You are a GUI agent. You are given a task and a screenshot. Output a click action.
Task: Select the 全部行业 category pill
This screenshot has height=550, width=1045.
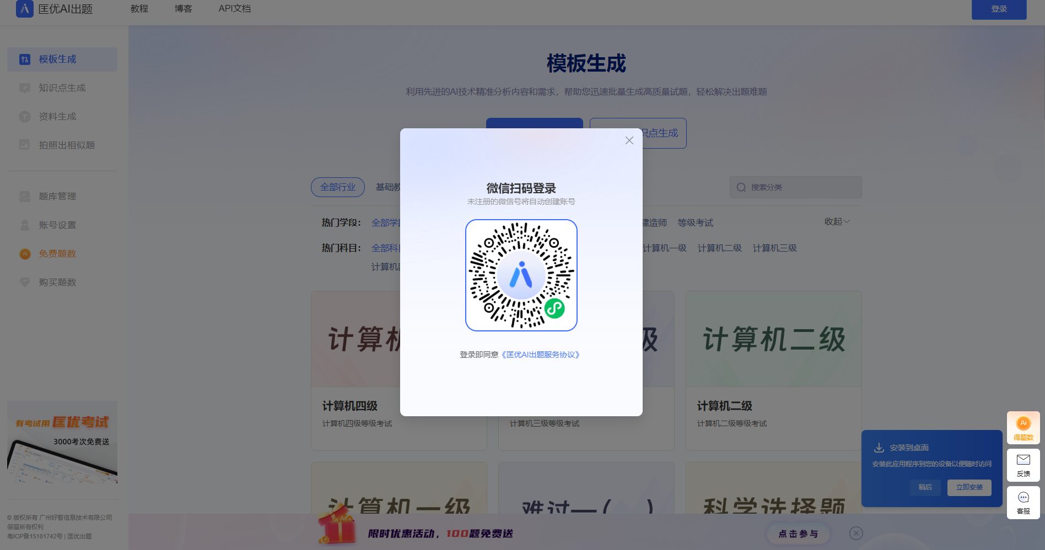(337, 187)
